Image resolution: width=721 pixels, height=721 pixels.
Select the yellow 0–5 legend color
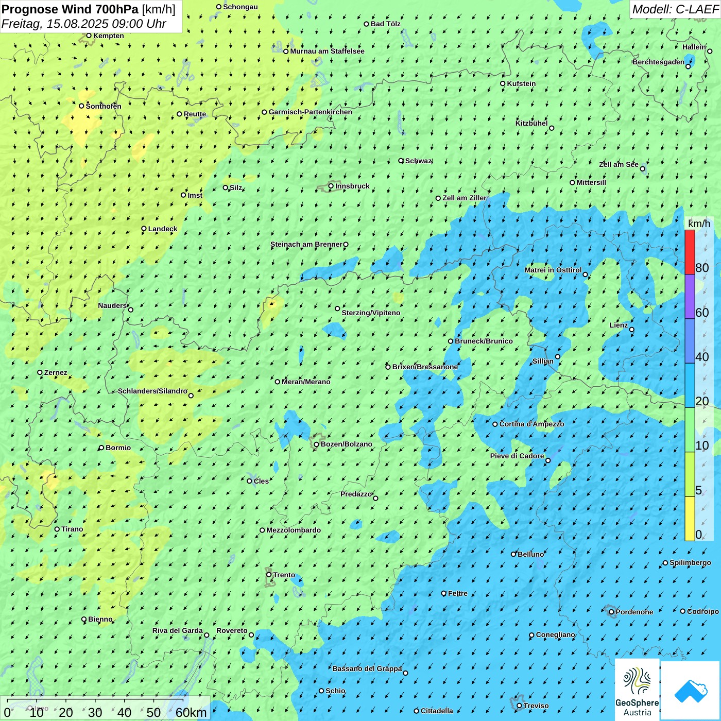click(x=690, y=519)
